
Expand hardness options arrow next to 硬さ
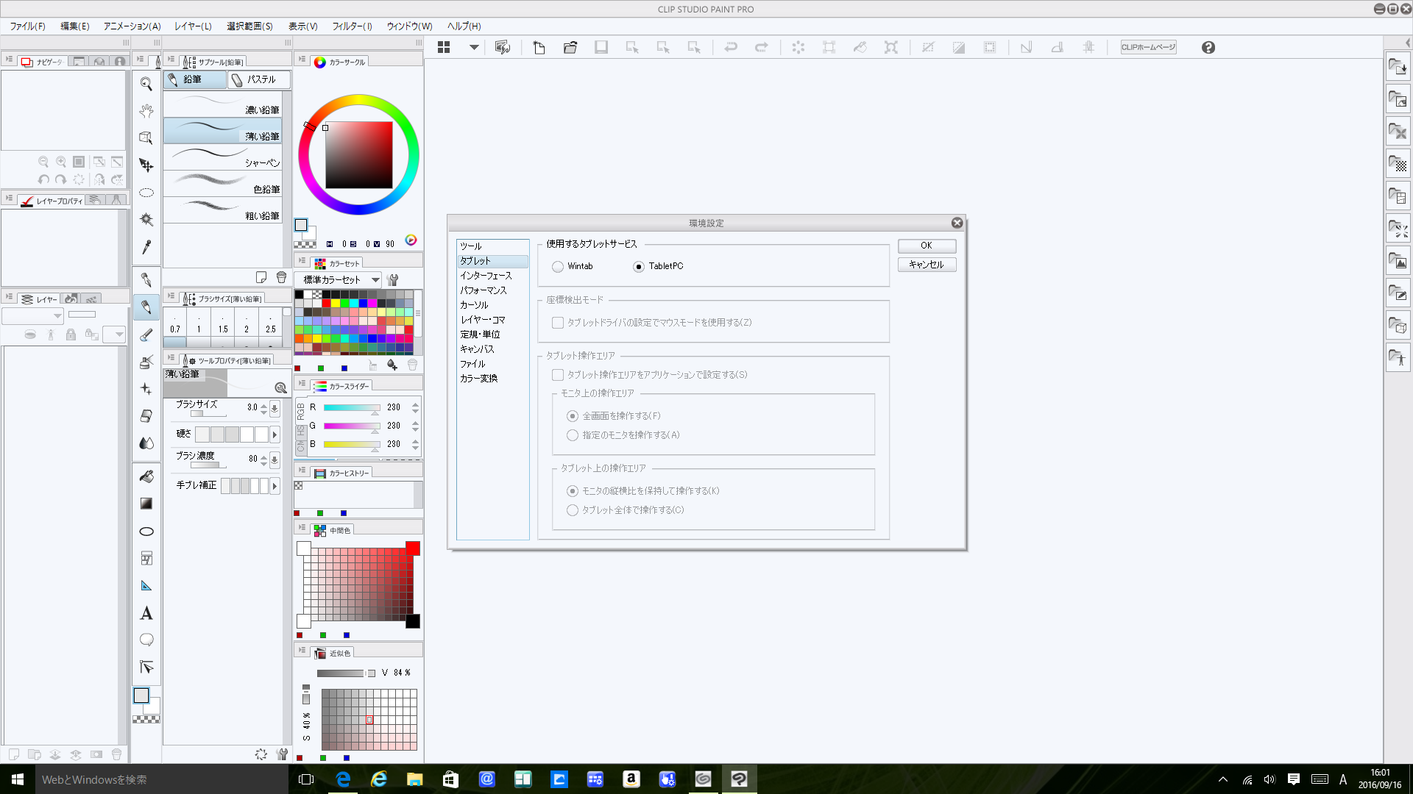click(275, 434)
